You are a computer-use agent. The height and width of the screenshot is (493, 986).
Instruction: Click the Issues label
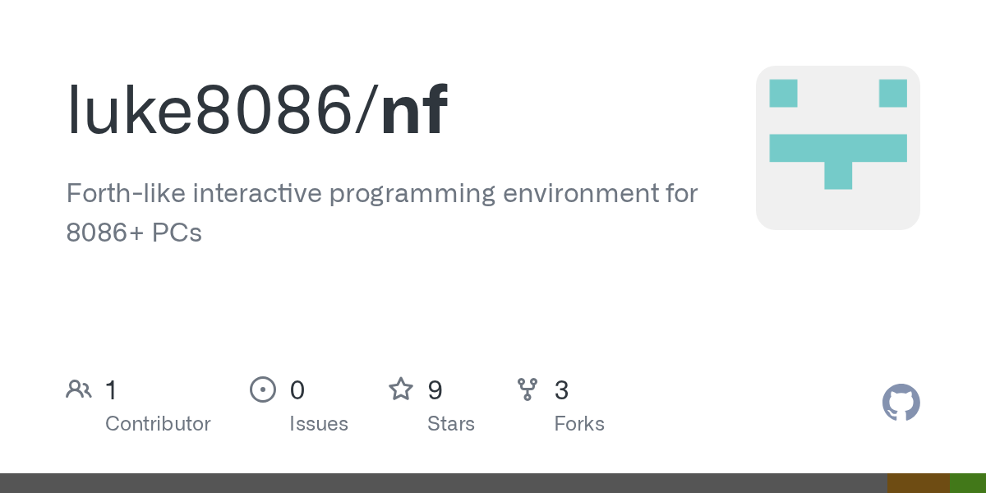pyautogui.click(x=319, y=424)
